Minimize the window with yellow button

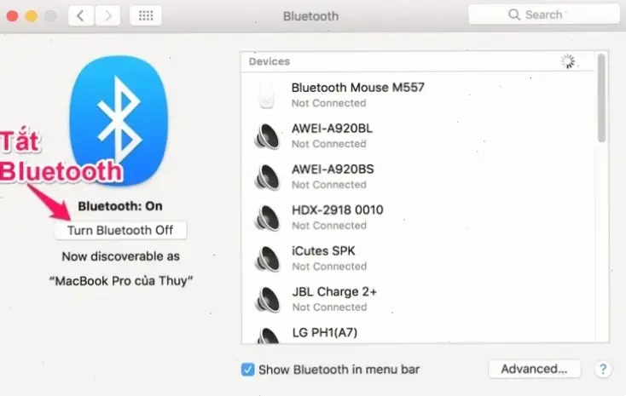[32, 16]
